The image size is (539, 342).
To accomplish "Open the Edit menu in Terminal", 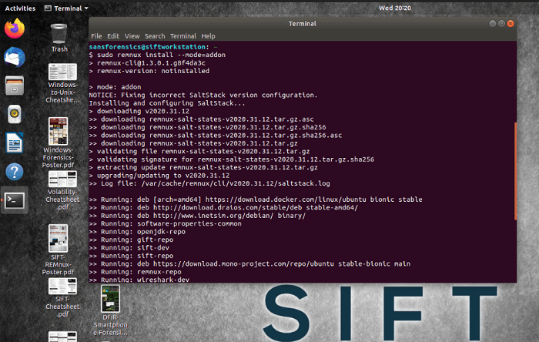I will pos(113,36).
